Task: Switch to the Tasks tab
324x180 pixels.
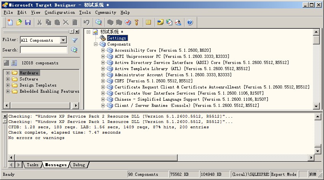Action: 32,165
